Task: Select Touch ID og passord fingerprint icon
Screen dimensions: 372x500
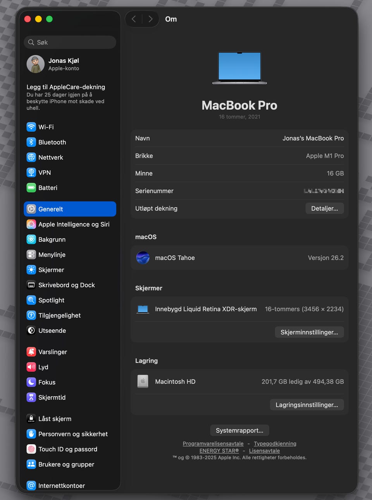Action: [31, 449]
